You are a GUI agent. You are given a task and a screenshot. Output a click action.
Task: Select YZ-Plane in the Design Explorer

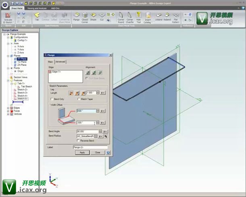22,62
